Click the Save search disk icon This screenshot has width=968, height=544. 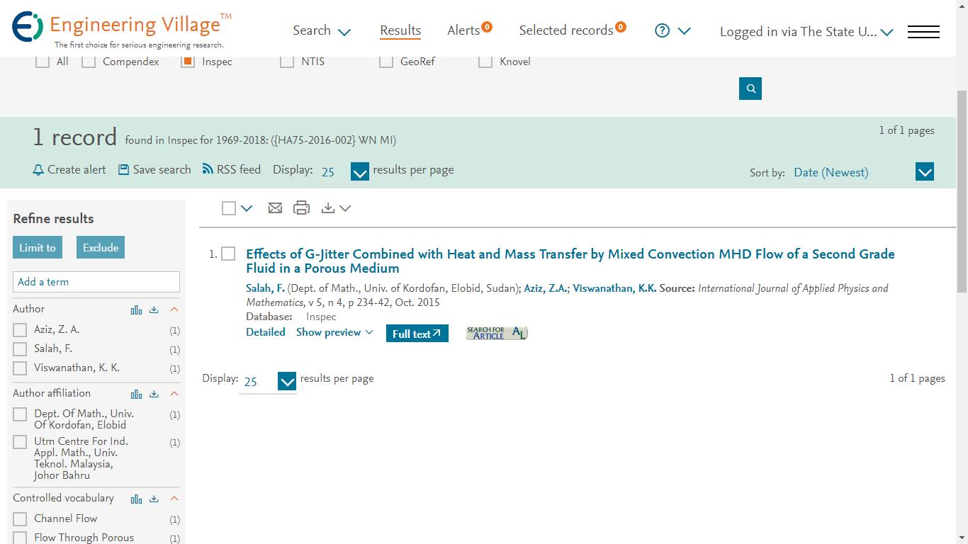pyautogui.click(x=123, y=169)
